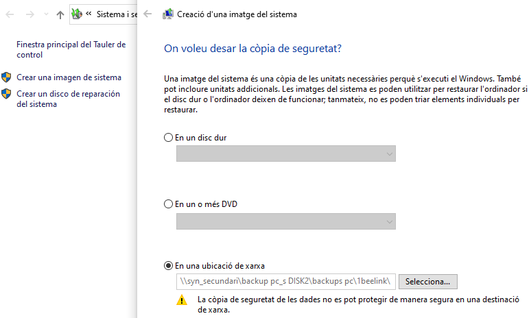Click shield icon beside Crear una imagen de sistema
The height and width of the screenshot is (318, 531).
click(x=7, y=77)
